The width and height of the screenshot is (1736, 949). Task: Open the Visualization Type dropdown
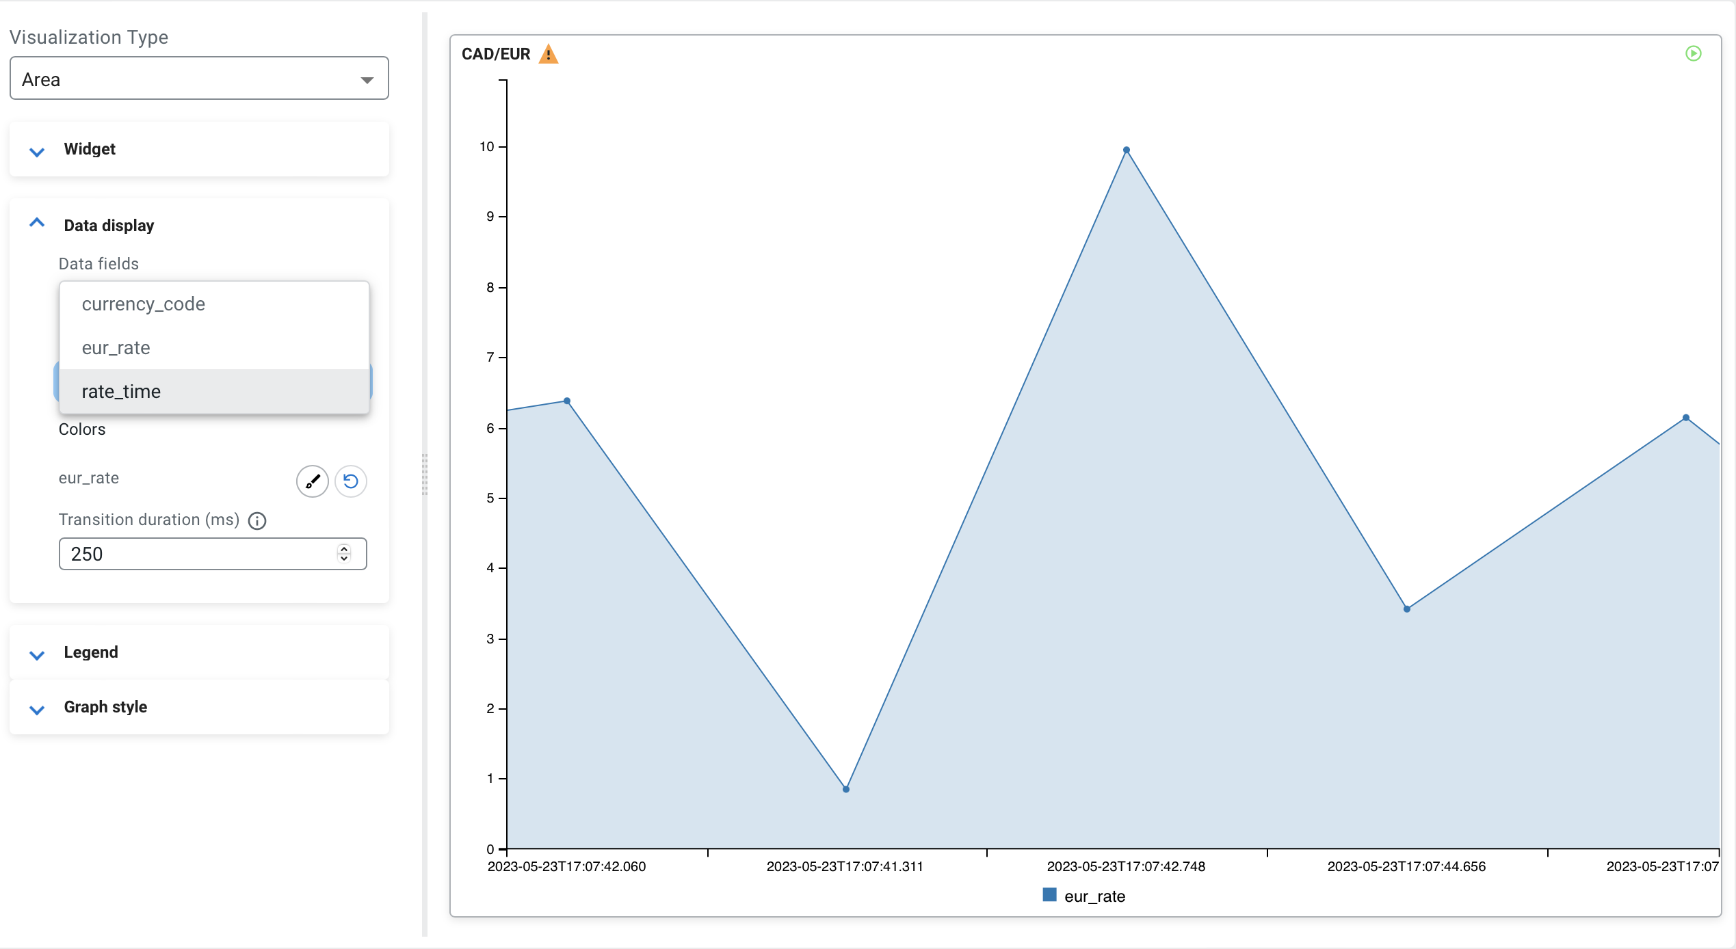click(199, 79)
